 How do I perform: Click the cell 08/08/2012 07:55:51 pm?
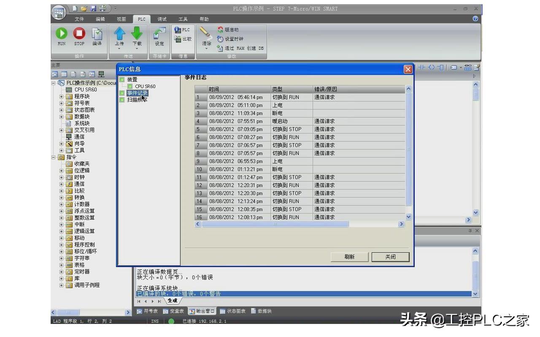239,121
